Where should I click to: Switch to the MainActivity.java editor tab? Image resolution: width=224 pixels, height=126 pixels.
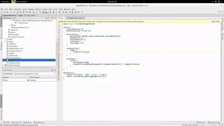pos(76,18)
